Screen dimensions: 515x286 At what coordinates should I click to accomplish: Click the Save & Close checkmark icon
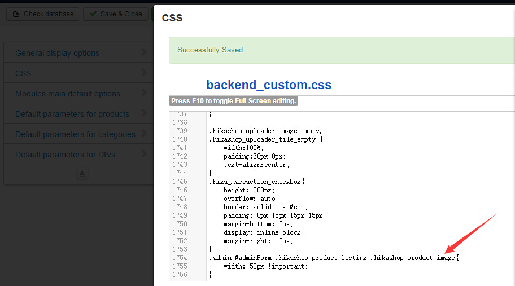point(93,14)
